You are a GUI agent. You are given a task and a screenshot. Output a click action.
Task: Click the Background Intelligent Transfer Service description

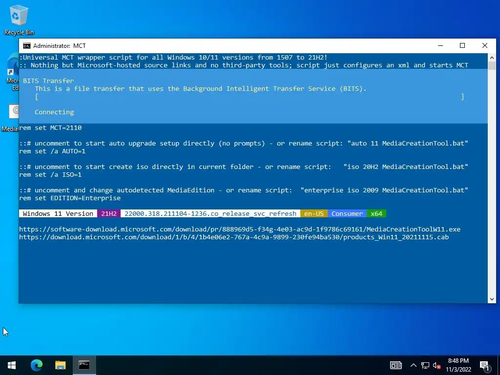click(201, 89)
